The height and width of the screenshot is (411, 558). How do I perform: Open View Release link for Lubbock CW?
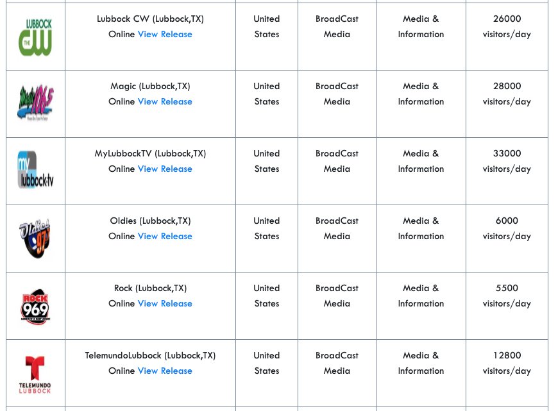(x=165, y=35)
